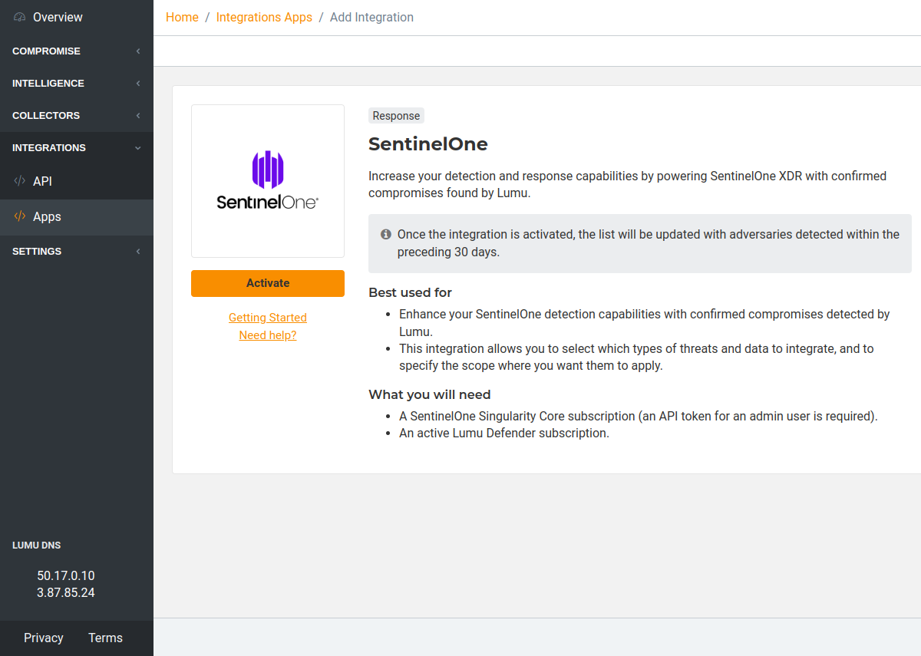Open the Terms footer link

(x=105, y=638)
